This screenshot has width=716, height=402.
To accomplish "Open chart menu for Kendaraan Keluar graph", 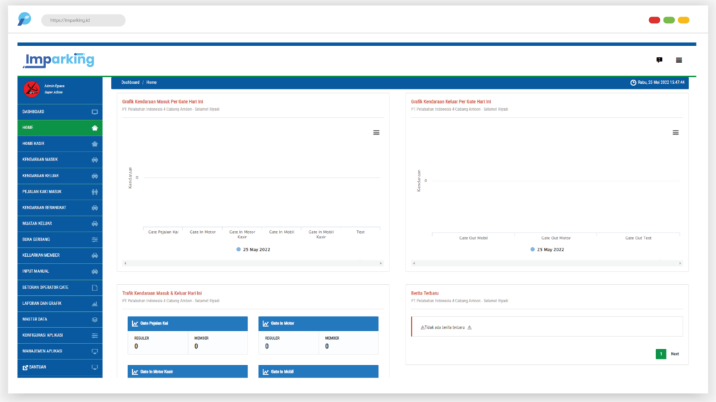I will pyautogui.click(x=675, y=132).
